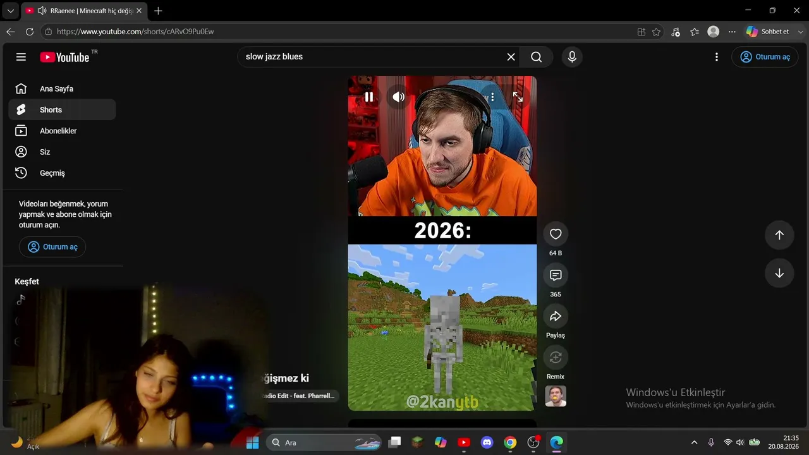The height and width of the screenshot is (455, 809).
Task: Open Ana Sayfa in the sidebar
Action: pyautogui.click(x=62, y=89)
